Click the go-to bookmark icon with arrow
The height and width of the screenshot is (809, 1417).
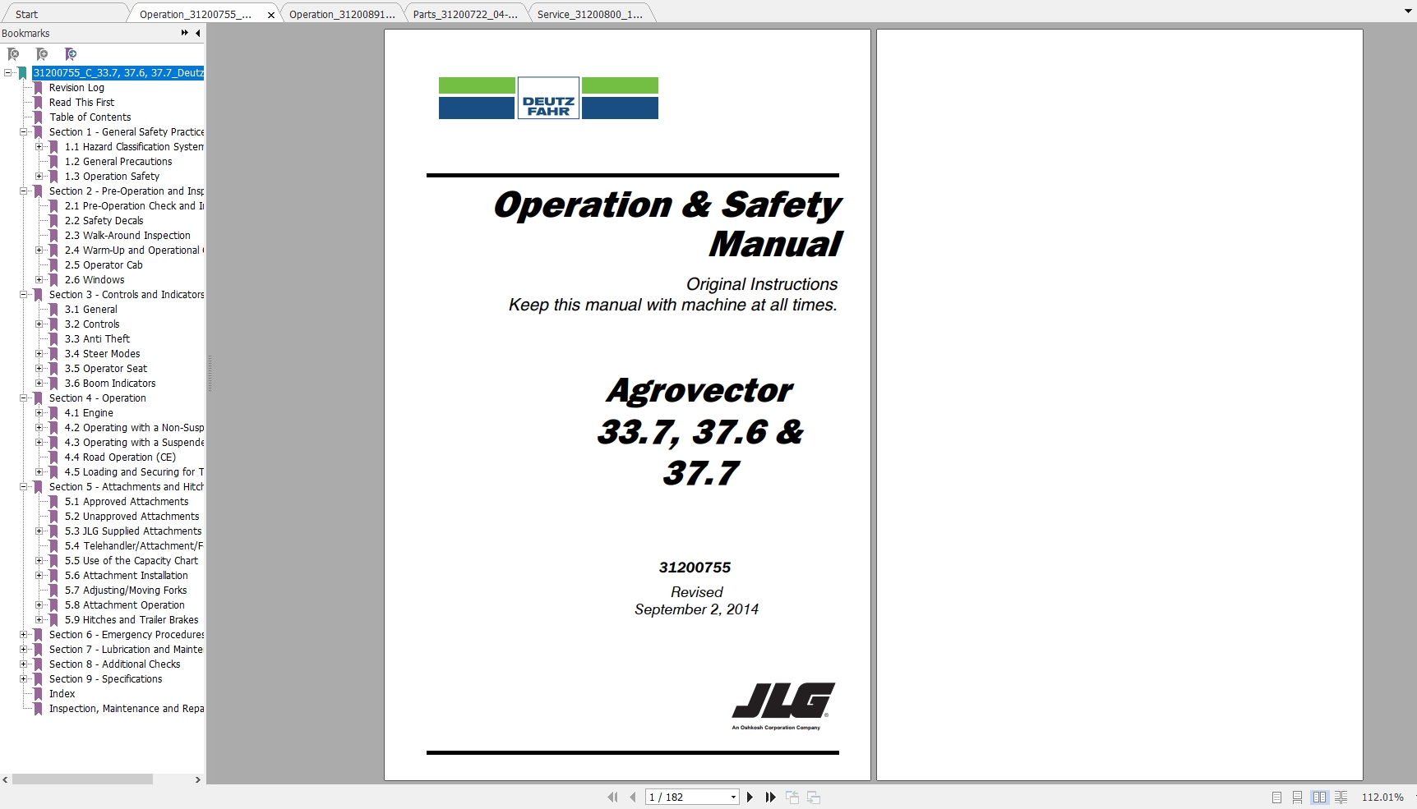pyautogui.click(x=71, y=54)
